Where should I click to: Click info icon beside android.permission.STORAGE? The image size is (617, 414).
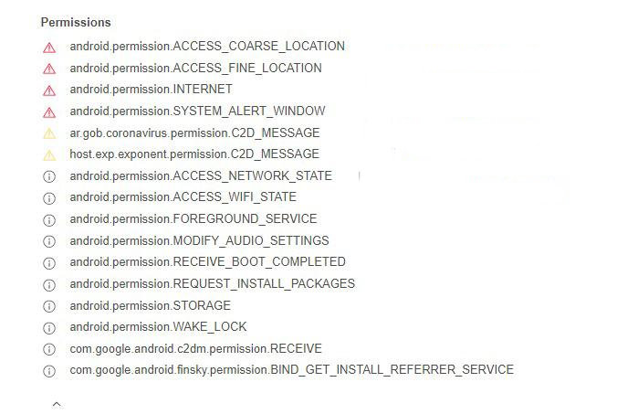49,306
